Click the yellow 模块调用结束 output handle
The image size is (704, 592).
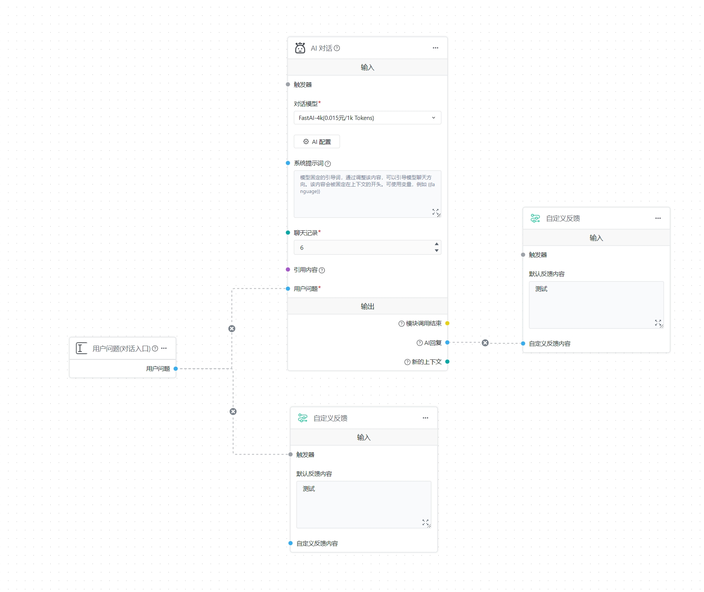click(x=447, y=323)
